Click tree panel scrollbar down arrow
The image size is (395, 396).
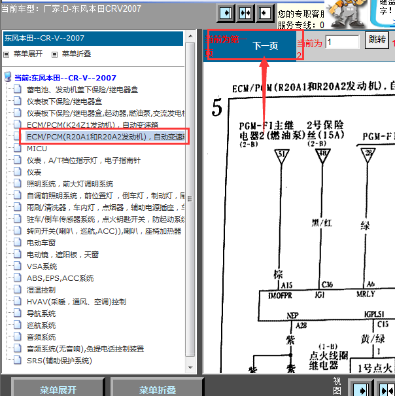pyautogui.click(x=190, y=367)
